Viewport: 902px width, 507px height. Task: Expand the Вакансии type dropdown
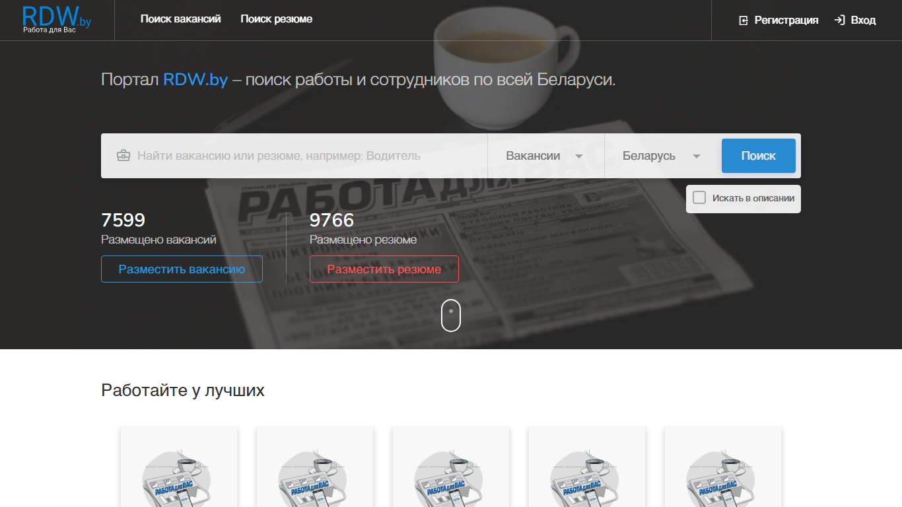pos(545,156)
